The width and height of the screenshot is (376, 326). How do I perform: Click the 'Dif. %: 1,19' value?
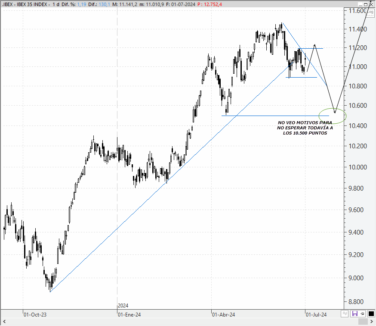(x=74, y=5)
